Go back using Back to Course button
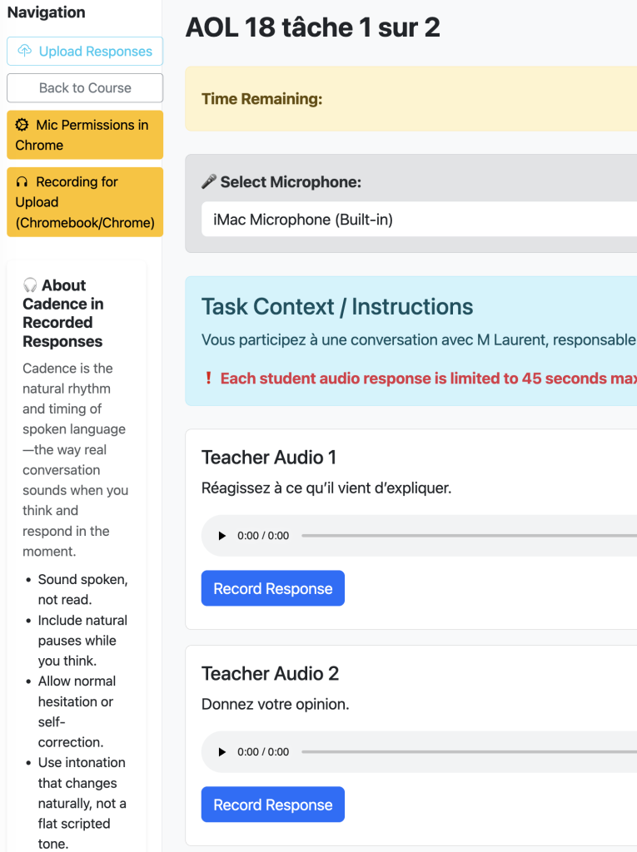This screenshot has height=852, width=637. click(85, 88)
